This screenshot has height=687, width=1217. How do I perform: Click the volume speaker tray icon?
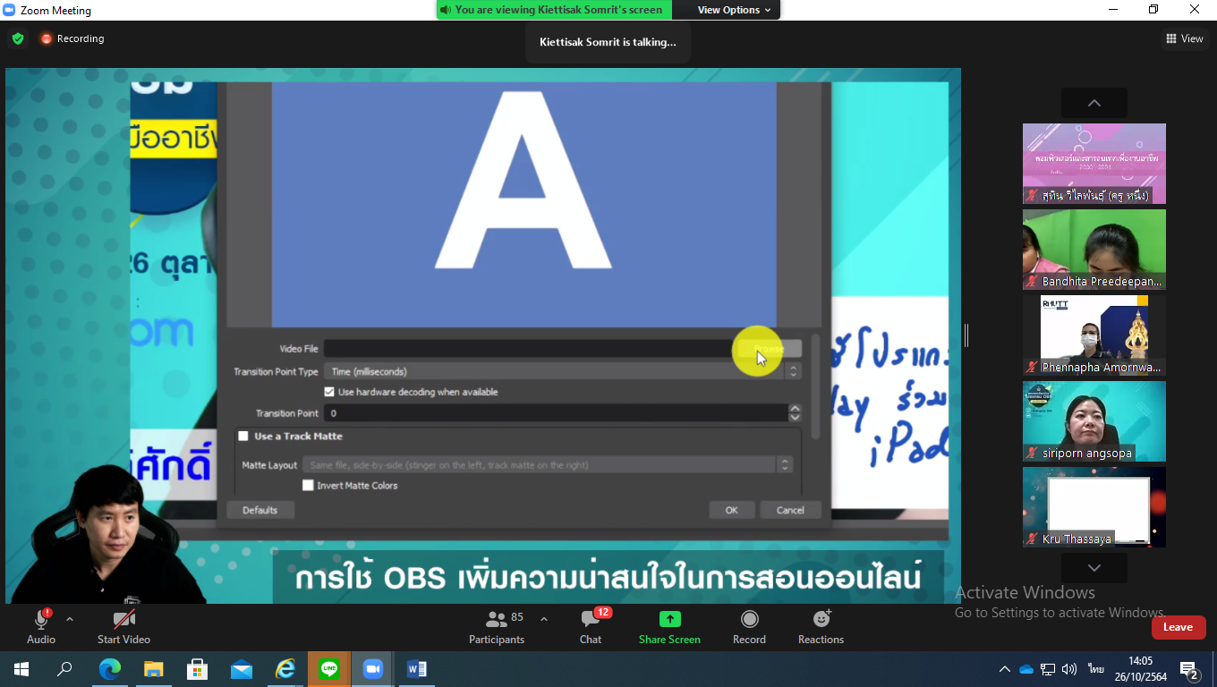(1069, 669)
